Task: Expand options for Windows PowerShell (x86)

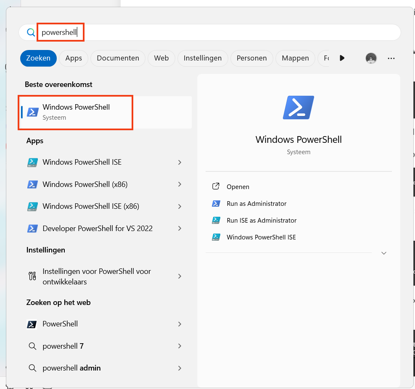Action: pos(180,184)
